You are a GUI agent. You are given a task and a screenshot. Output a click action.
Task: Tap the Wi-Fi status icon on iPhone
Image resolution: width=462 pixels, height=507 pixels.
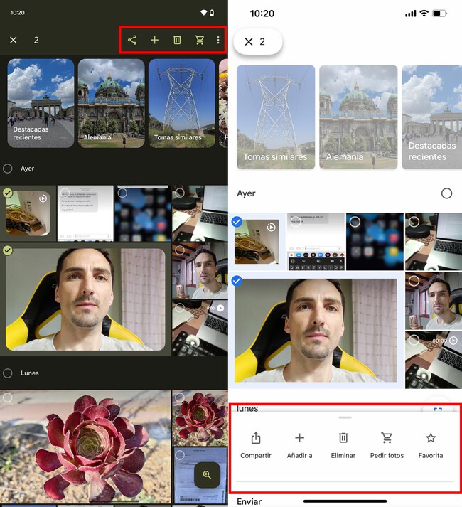pyautogui.click(x=424, y=14)
